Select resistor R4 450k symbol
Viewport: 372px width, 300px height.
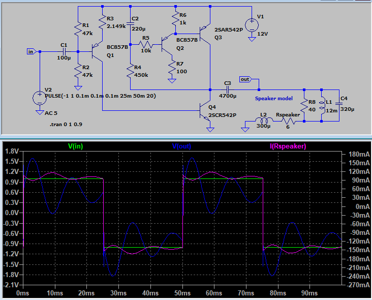click(x=130, y=71)
